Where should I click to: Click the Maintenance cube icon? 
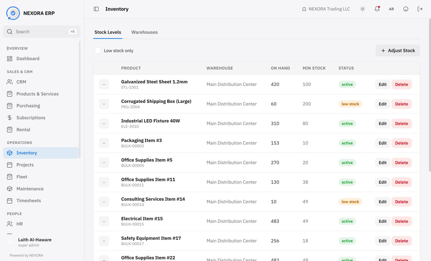(x=10, y=189)
